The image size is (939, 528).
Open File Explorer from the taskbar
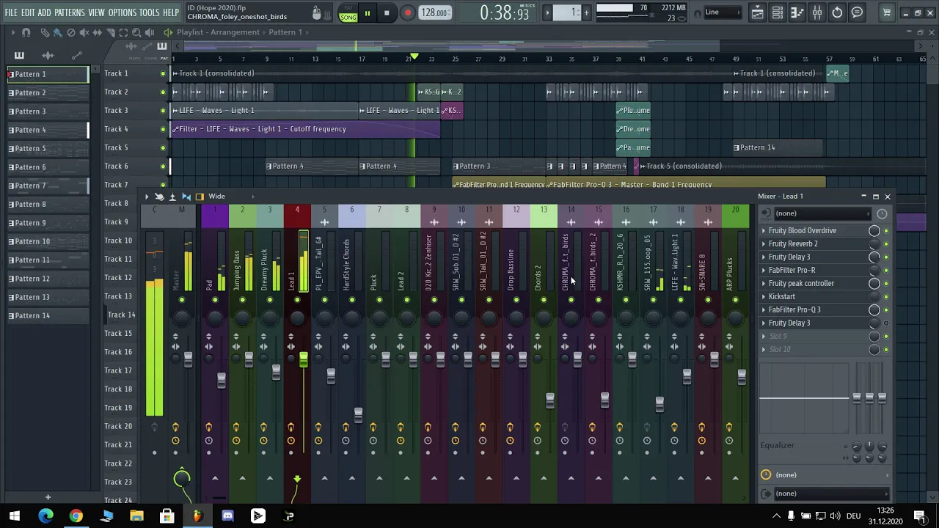[x=136, y=516]
